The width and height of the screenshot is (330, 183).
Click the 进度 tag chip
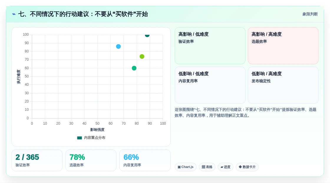tap(225, 167)
